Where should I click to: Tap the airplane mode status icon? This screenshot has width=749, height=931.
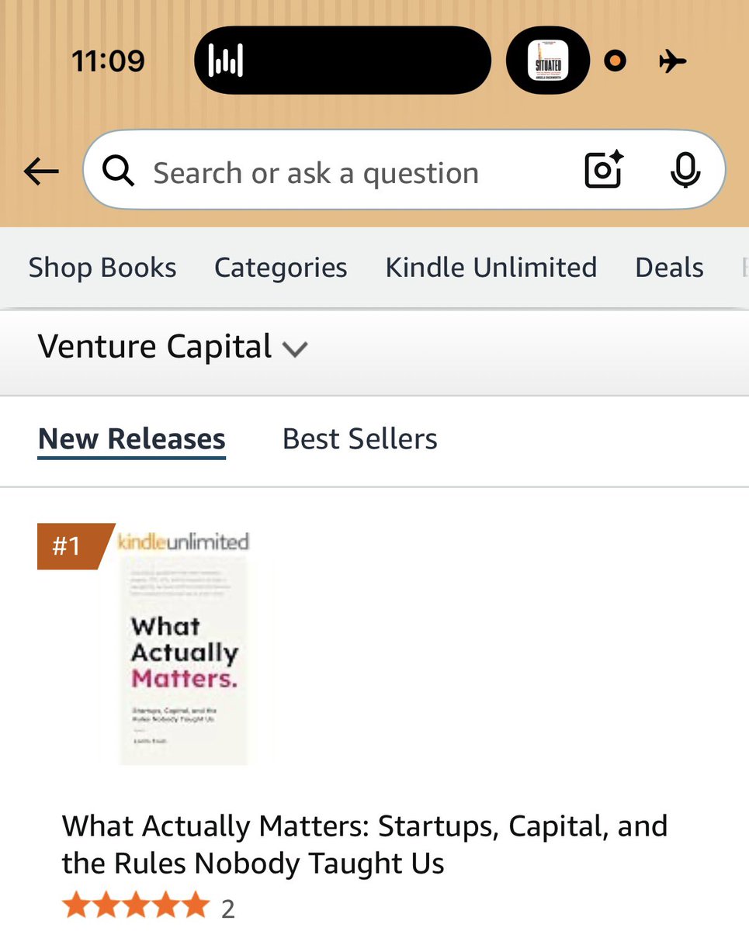click(672, 61)
